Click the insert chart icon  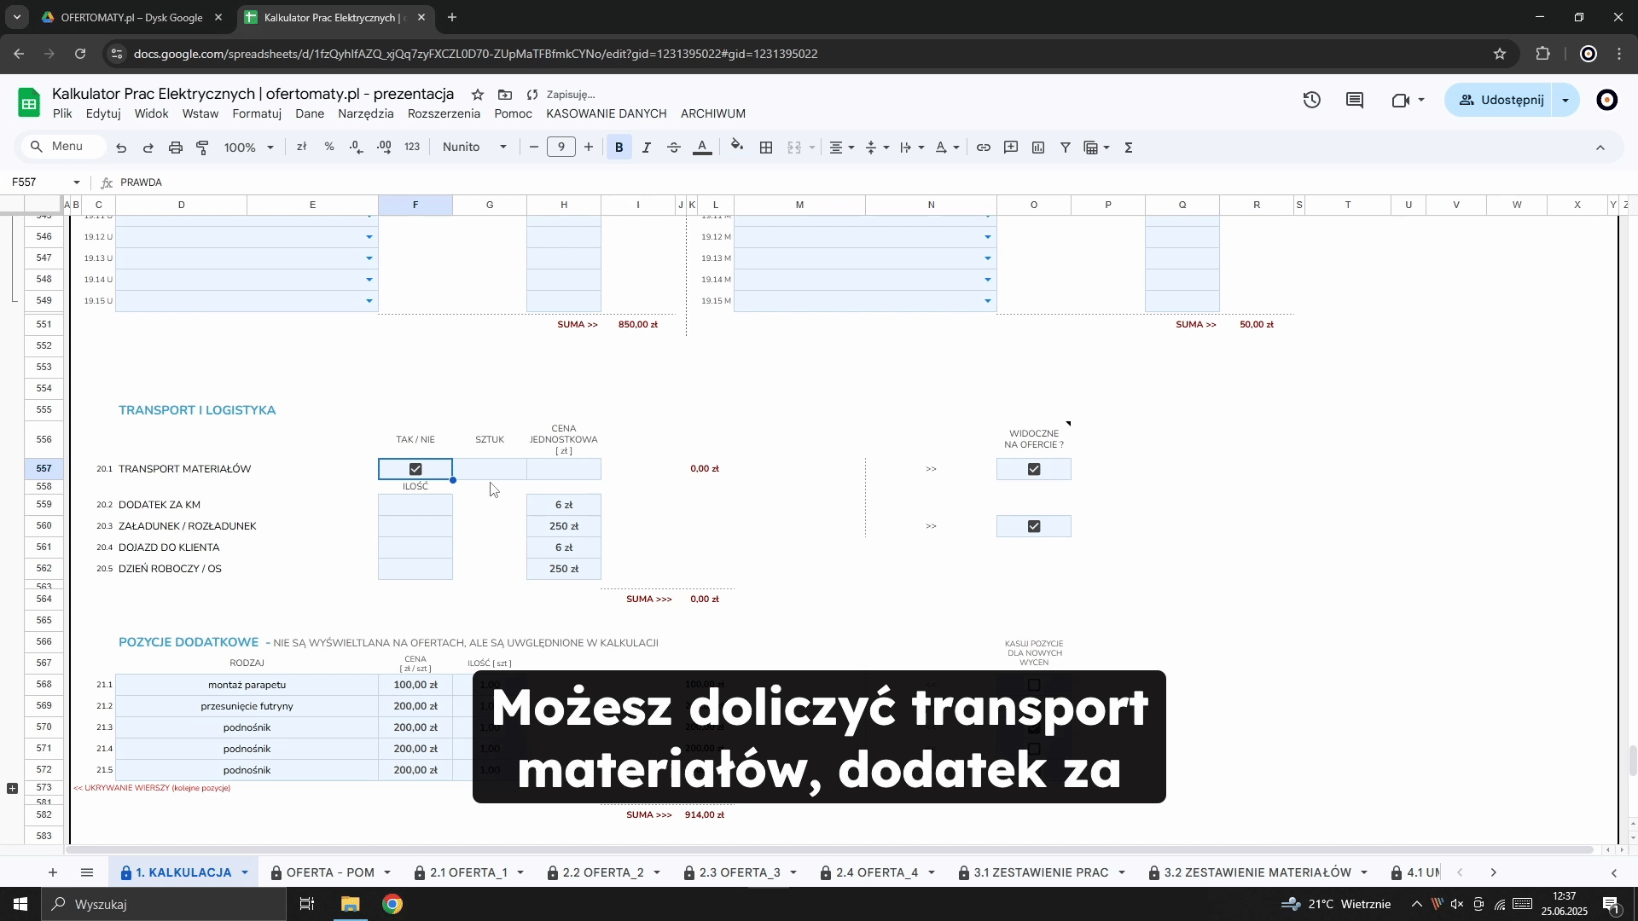[x=1038, y=148]
